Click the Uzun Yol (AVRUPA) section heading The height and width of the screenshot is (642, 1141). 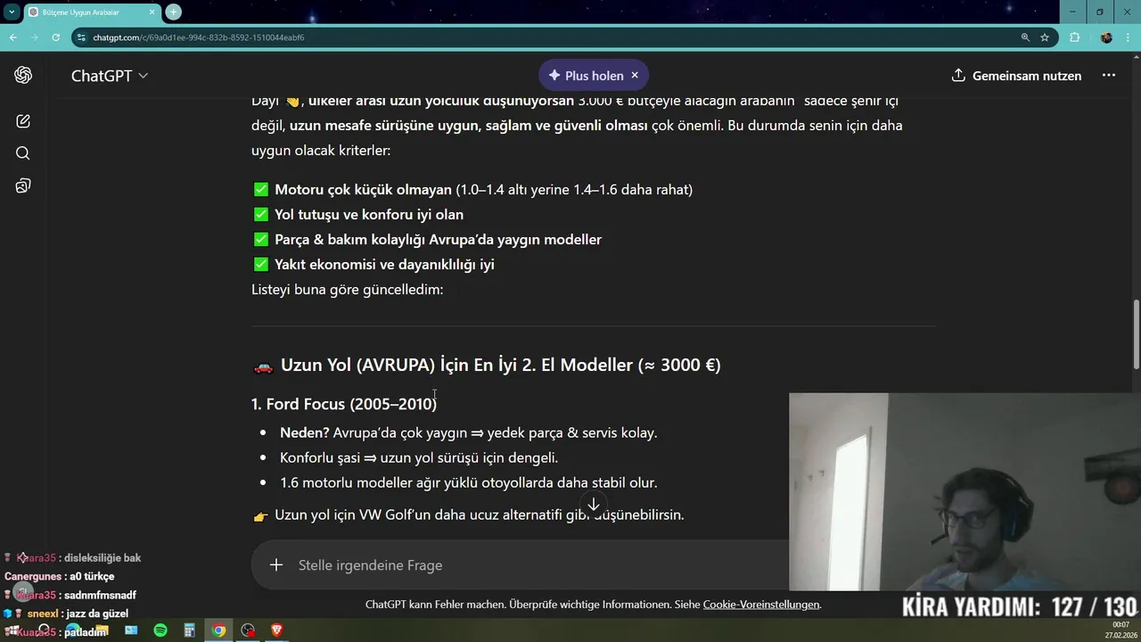point(487,365)
